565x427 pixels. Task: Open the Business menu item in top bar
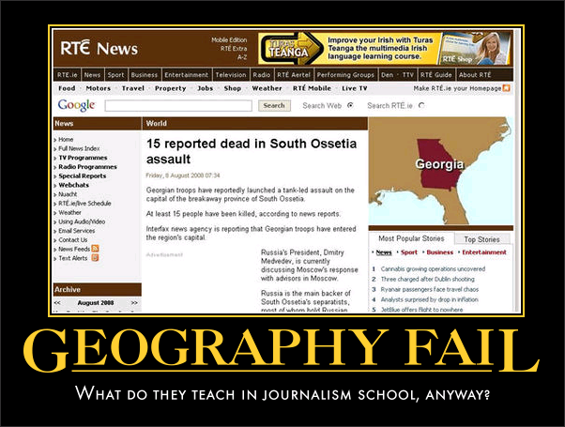tap(145, 75)
